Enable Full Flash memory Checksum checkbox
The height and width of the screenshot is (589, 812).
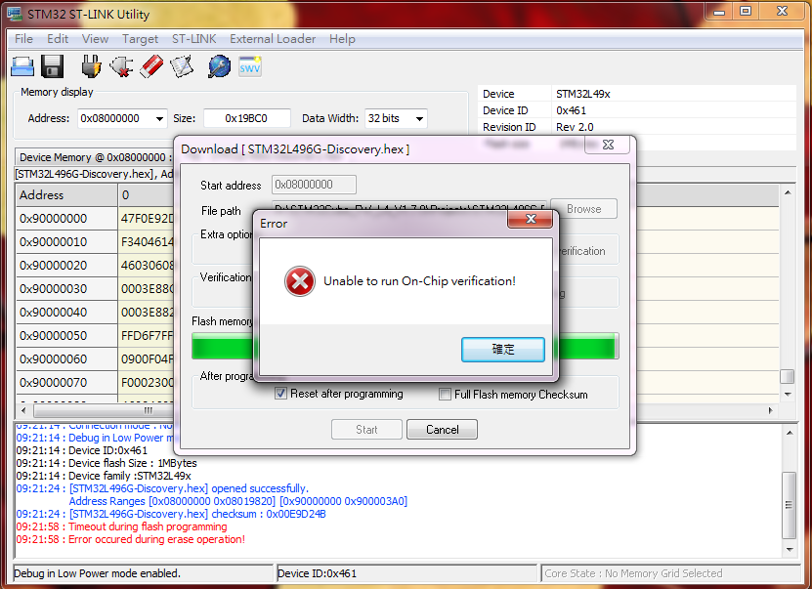[x=445, y=395]
